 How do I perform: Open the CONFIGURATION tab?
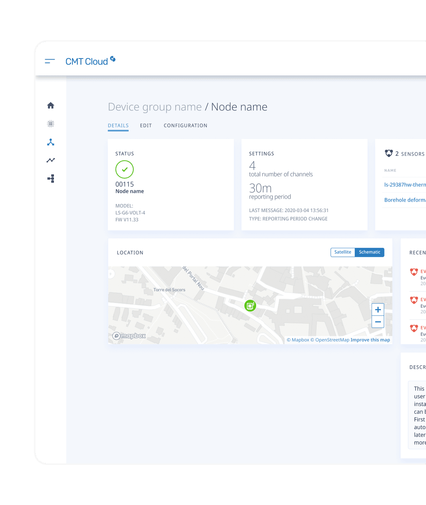(x=186, y=125)
